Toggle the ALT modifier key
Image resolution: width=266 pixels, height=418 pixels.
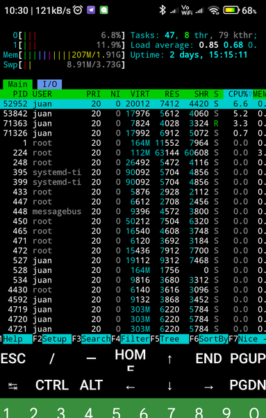coord(91,385)
